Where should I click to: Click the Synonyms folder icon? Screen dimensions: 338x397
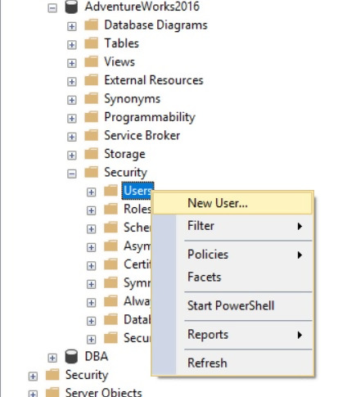pyautogui.click(x=92, y=98)
